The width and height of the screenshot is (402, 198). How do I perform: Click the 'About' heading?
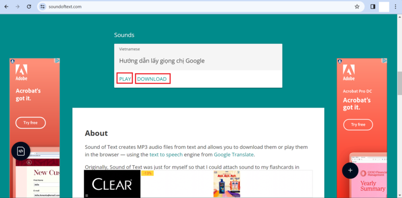coord(96,133)
